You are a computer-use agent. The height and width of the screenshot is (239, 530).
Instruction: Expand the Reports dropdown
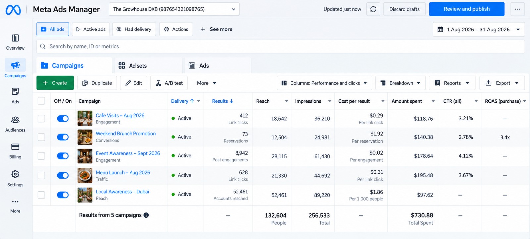point(452,83)
